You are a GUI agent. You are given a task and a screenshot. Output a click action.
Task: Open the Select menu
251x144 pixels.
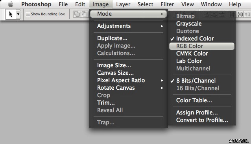pyautogui.click(x=145, y=4)
